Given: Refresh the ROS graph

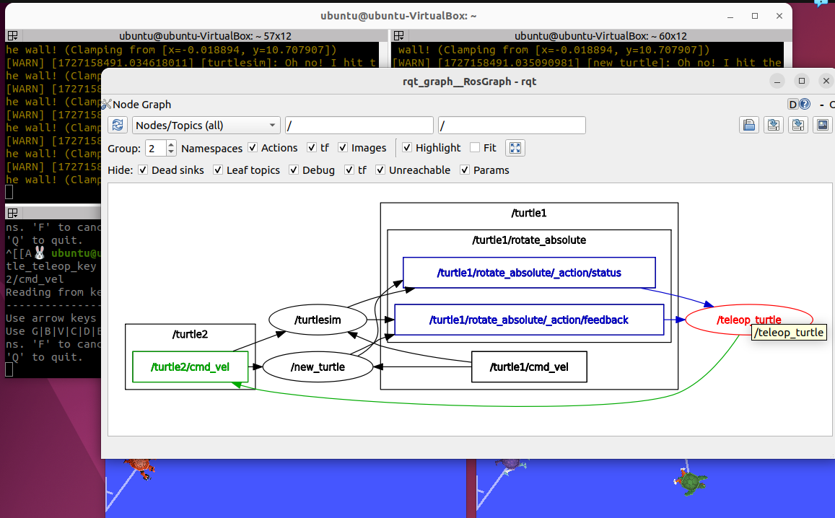Looking at the screenshot, I should [118, 125].
